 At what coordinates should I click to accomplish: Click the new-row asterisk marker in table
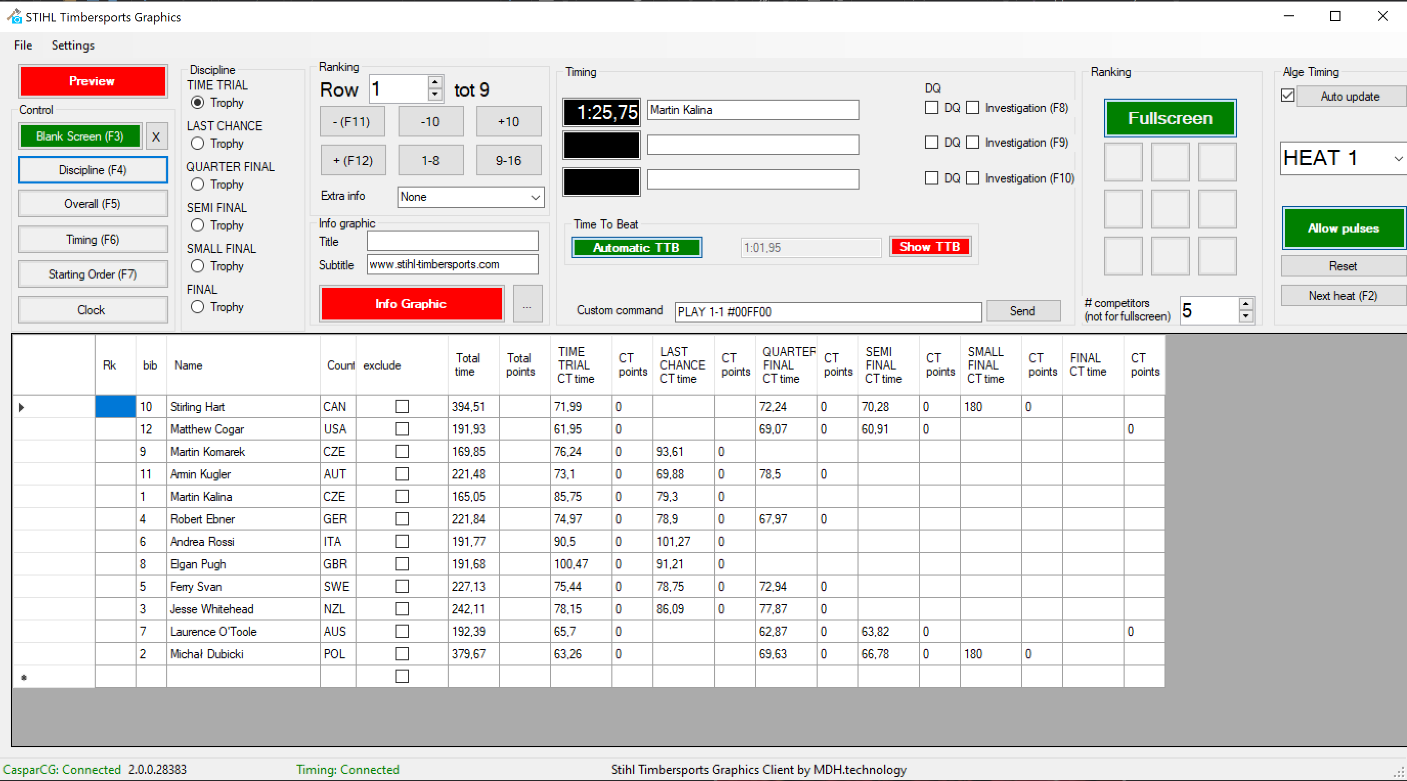pos(24,677)
